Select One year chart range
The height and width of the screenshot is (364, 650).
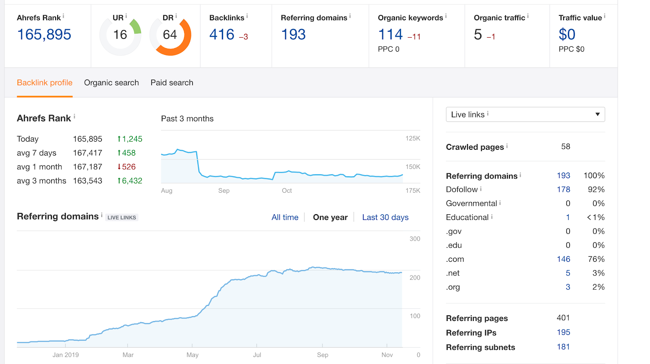330,218
